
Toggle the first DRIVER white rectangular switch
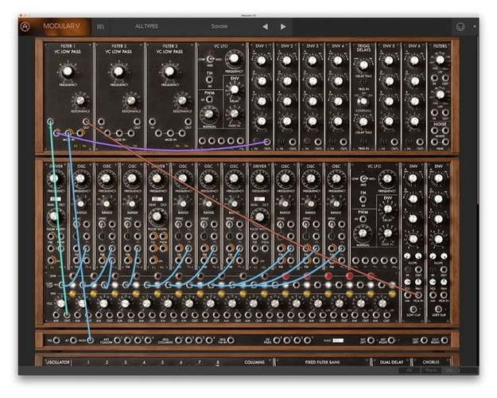pyautogui.click(x=56, y=199)
